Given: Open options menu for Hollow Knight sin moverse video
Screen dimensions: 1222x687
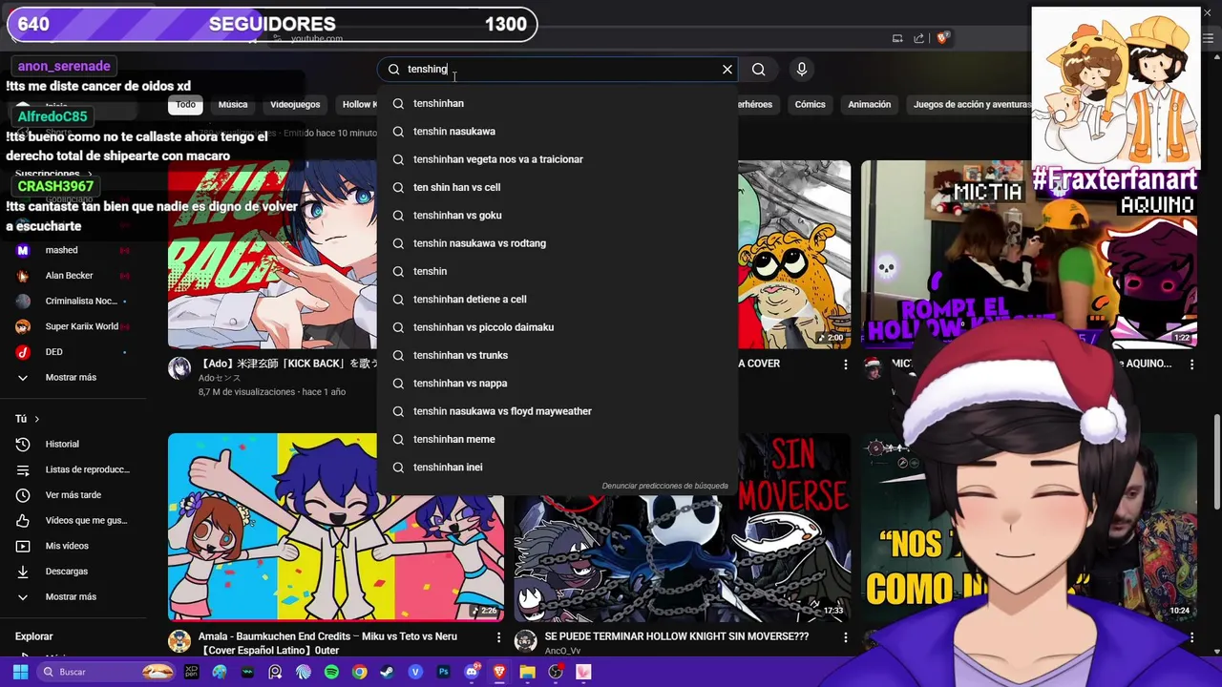Looking at the screenshot, I should 845,636.
